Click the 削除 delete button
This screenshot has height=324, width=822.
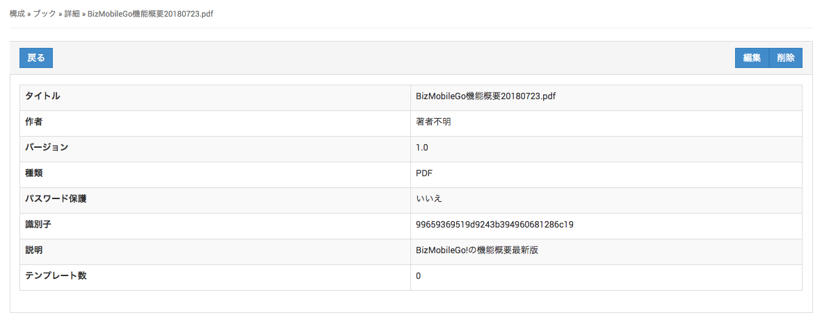[x=786, y=58]
